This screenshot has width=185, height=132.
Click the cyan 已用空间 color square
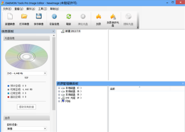click(8, 93)
